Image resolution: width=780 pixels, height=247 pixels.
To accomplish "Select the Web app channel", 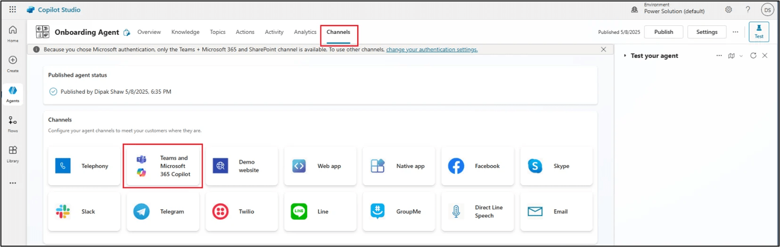I will tap(320, 166).
